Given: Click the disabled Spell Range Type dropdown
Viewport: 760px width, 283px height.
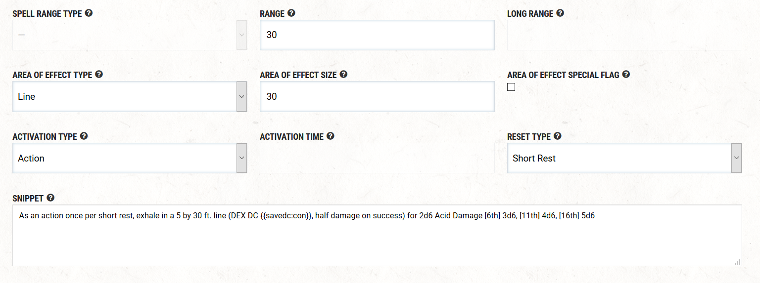Looking at the screenshot, I should [130, 35].
